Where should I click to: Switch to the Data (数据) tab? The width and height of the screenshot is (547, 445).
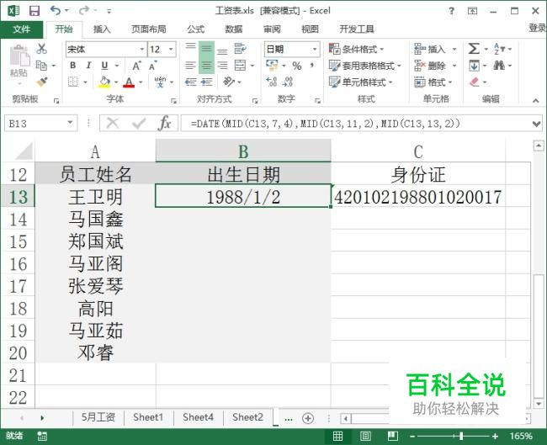pos(234,29)
